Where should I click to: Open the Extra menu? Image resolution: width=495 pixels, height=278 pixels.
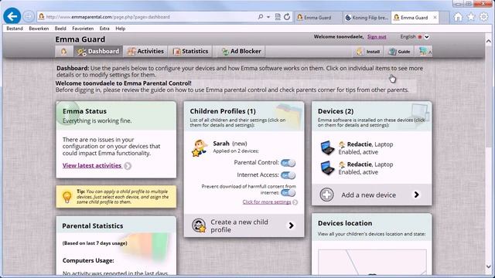point(104,29)
